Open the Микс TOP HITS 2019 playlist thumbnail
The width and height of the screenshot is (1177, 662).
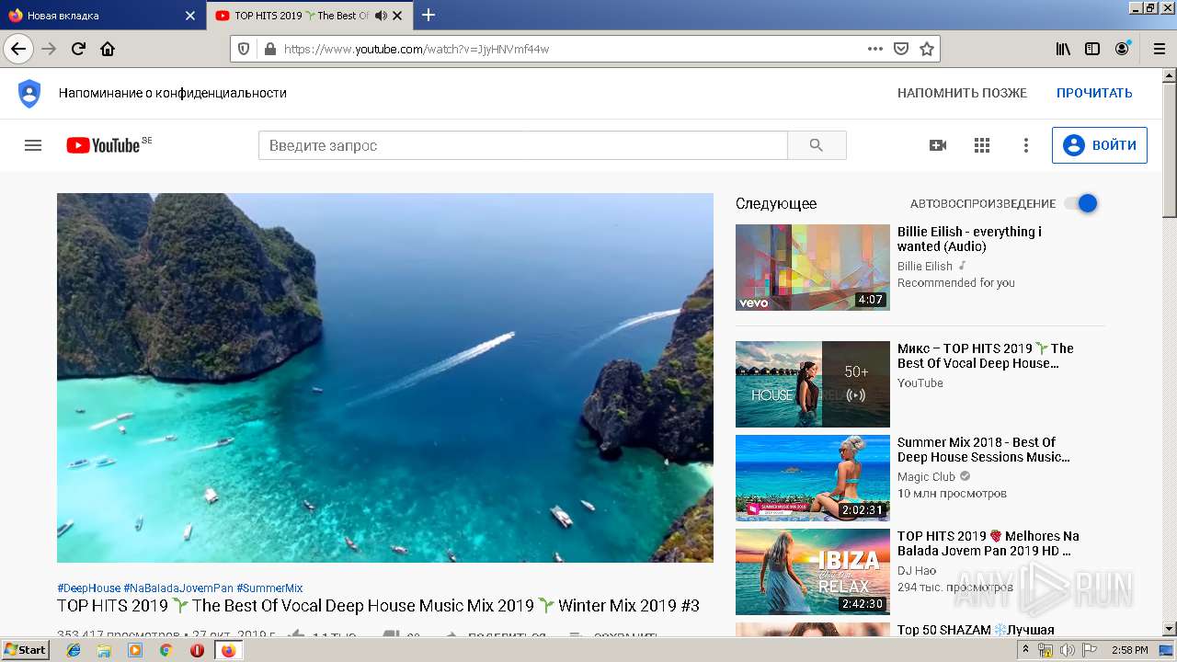point(813,384)
